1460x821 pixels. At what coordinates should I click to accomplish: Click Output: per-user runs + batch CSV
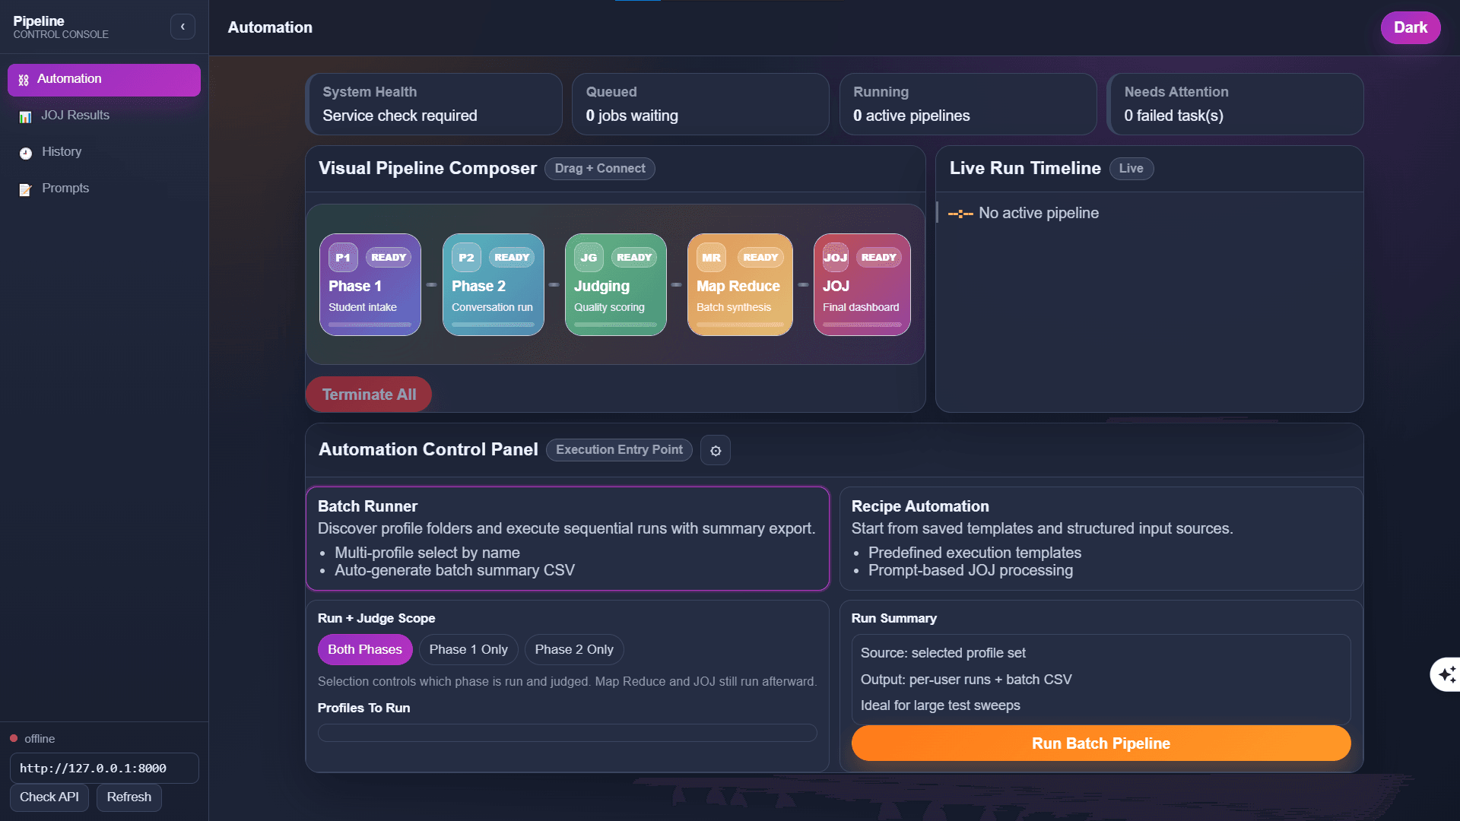(x=966, y=680)
